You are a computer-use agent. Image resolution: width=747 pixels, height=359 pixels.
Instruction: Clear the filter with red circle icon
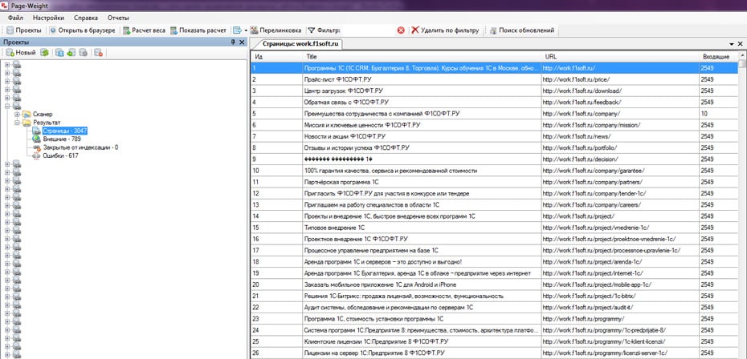(401, 30)
